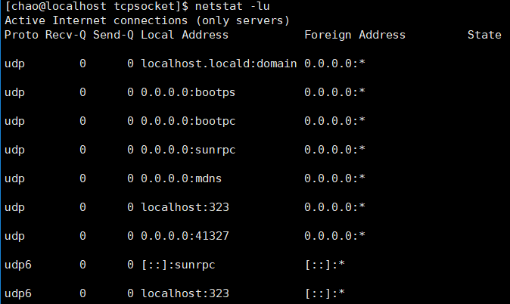The image size is (510, 304).
Task: Click the 'State' column header
Action: tap(484, 35)
